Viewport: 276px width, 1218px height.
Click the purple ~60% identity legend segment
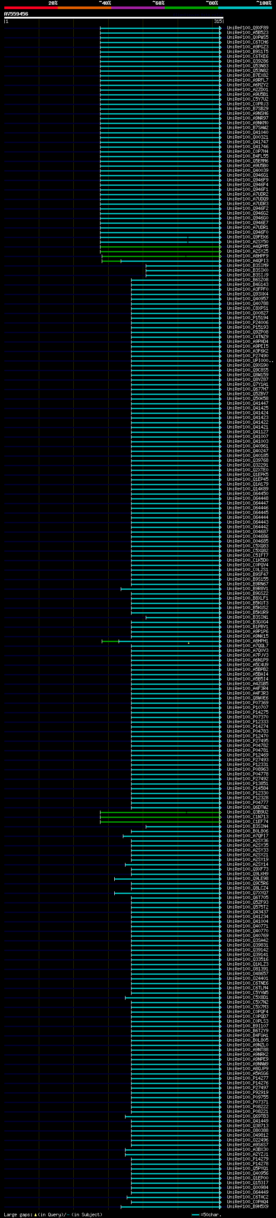[138, 8]
